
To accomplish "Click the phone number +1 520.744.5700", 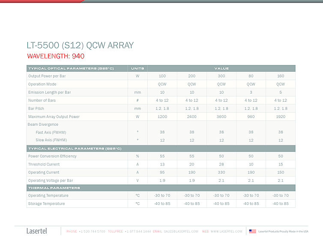I will 92,231.
